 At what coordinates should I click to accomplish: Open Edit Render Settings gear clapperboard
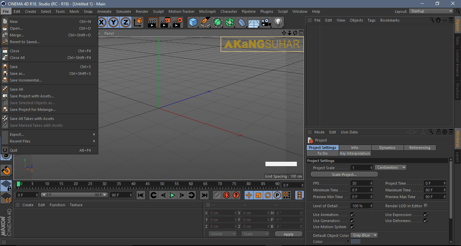[x=178, y=23]
